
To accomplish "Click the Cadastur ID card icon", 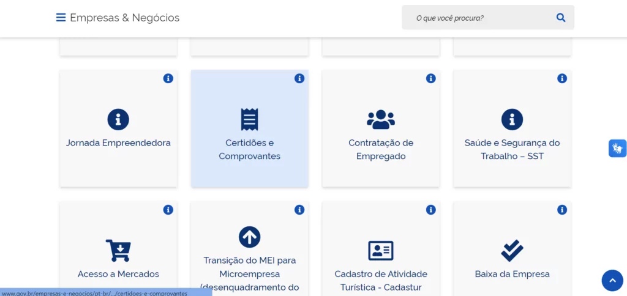I will coord(381,250).
